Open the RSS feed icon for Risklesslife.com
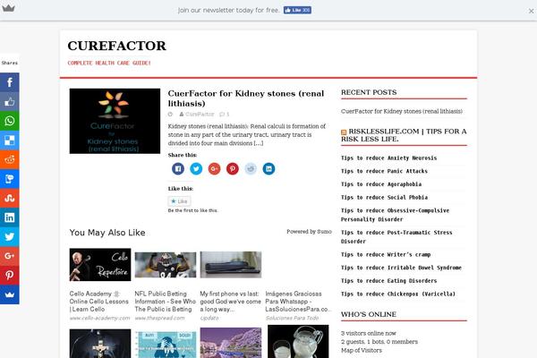Image resolution: width=537 pixels, height=358 pixels. (344, 132)
